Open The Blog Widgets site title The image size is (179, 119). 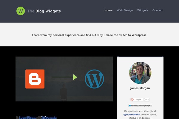(x=44, y=11)
